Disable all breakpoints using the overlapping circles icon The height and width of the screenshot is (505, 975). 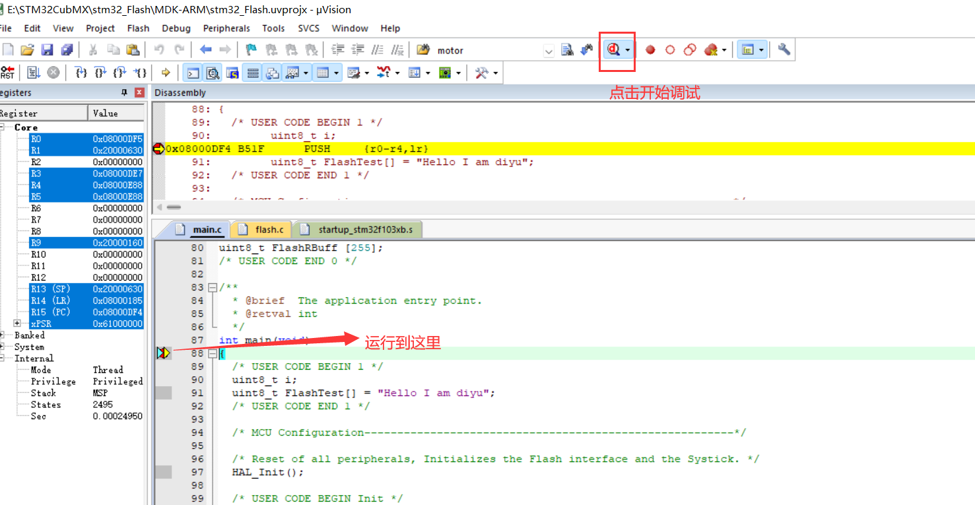coord(690,50)
